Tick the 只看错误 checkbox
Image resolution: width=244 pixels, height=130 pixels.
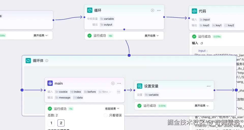(x=105, y=115)
